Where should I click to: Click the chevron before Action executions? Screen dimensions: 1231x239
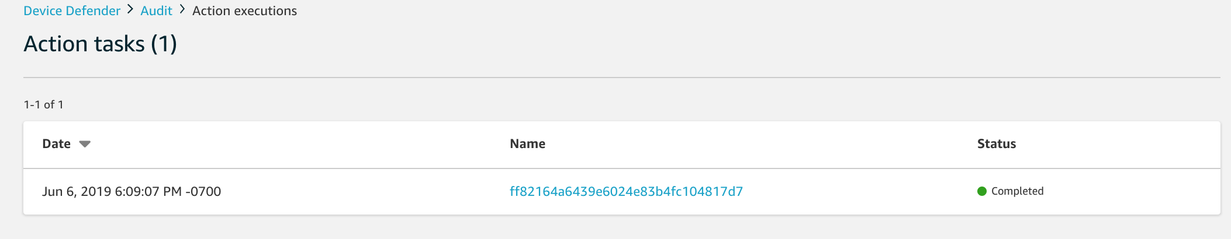point(182,10)
